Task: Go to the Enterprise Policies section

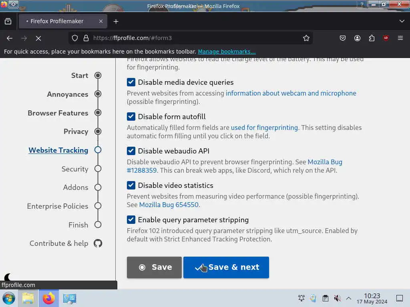Action: (x=58, y=206)
